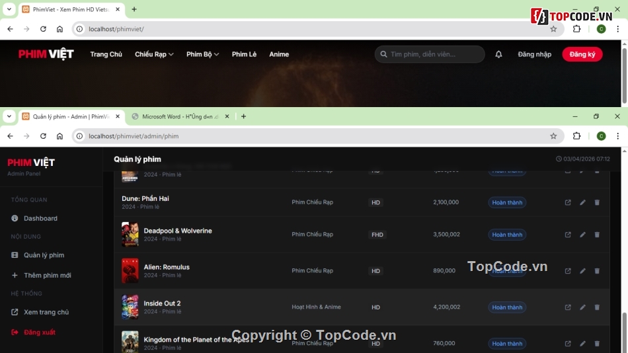Click admin window address bar URL

[x=134, y=136]
